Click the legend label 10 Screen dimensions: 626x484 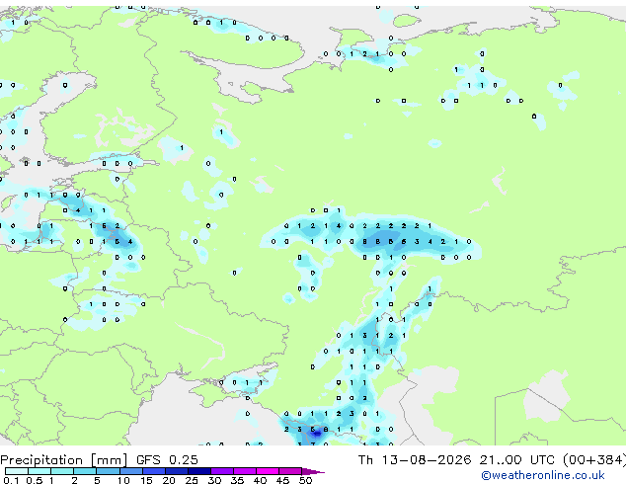tap(123, 480)
